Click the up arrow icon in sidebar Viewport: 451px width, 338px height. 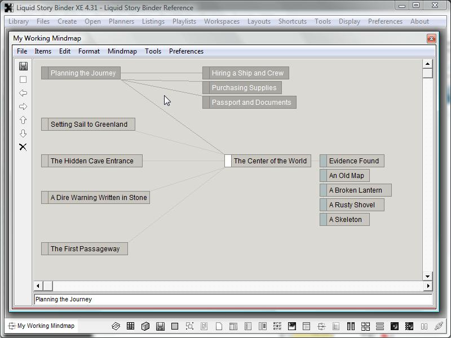(23, 120)
